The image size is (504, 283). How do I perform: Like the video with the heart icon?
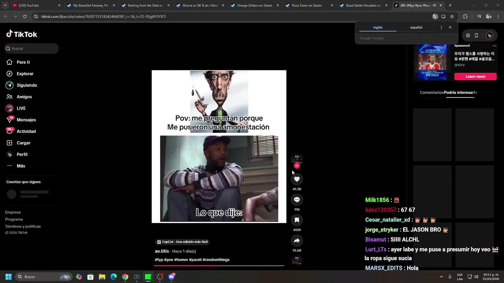point(297,179)
